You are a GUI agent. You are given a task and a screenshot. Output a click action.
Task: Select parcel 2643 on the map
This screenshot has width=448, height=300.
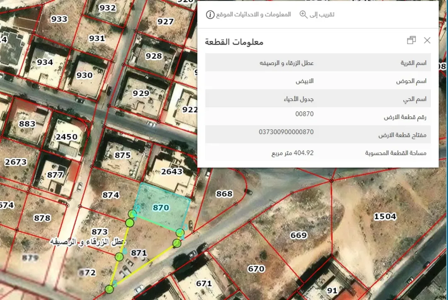coord(171,172)
